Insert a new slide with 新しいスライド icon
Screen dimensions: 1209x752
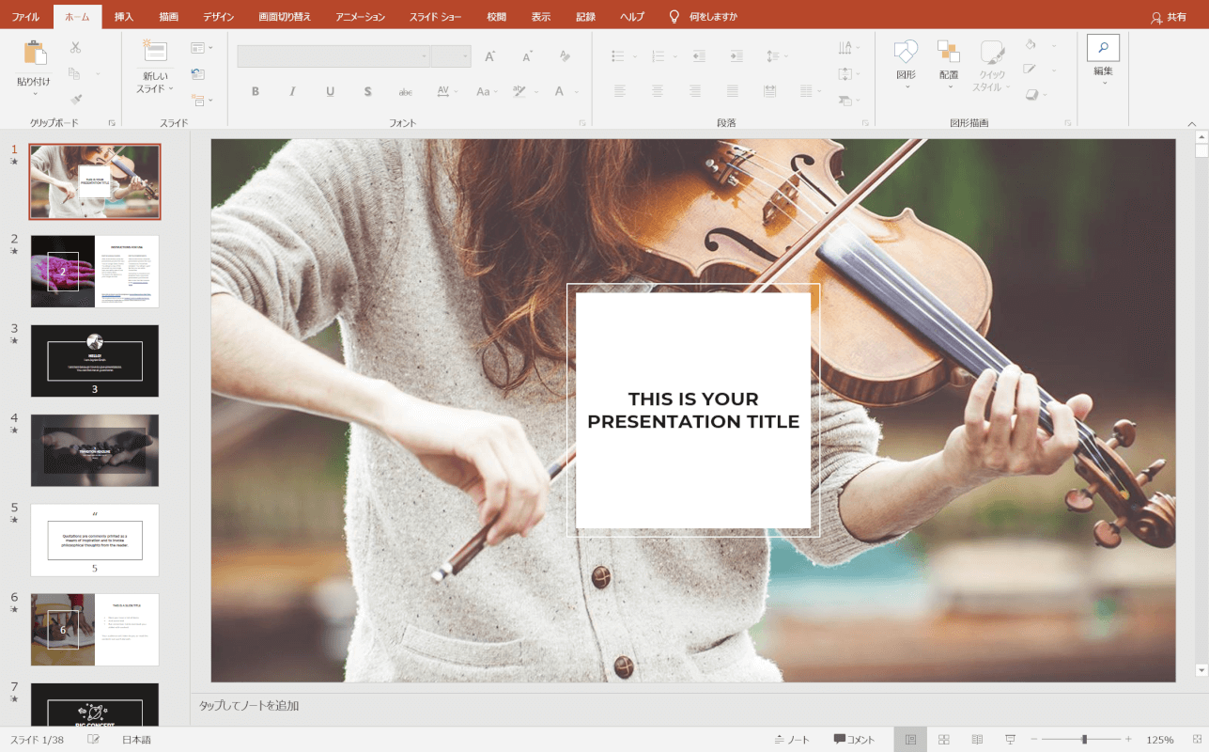tap(155, 53)
